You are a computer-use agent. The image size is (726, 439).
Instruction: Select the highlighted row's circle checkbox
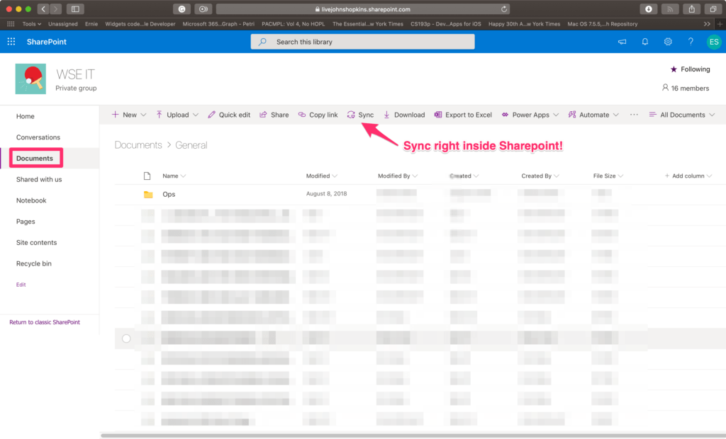[126, 338]
